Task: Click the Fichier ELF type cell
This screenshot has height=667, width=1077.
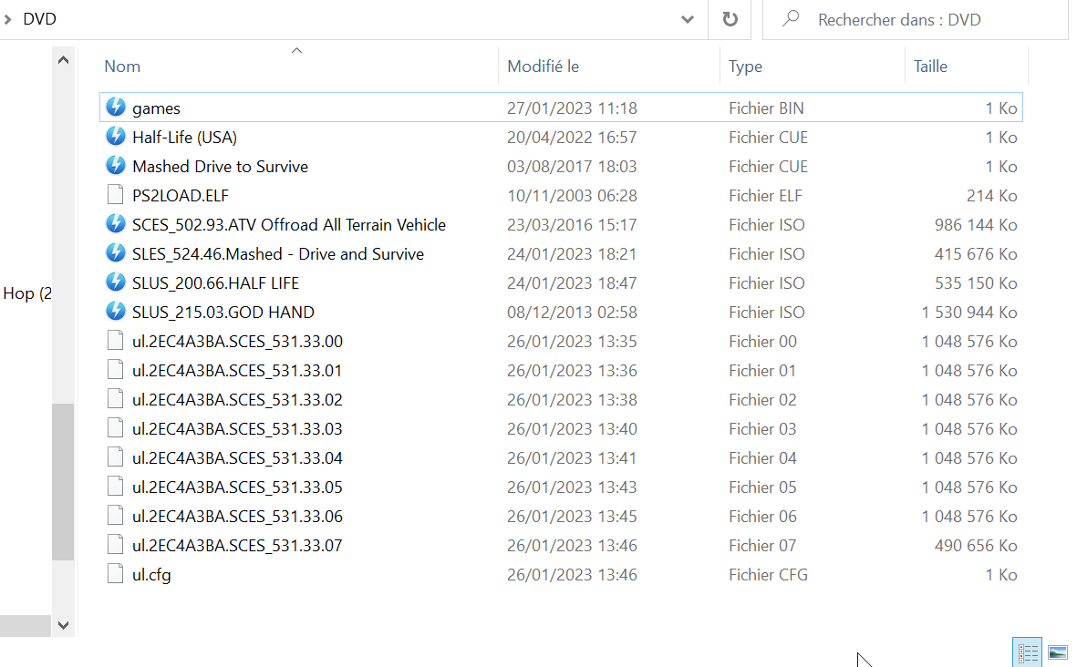Action: pyautogui.click(x=765, y=196)
